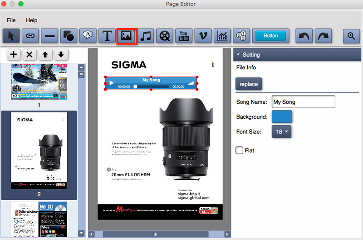Delete the selected page
This screenshot has height=240, width=363.
(x=29, y=54)
